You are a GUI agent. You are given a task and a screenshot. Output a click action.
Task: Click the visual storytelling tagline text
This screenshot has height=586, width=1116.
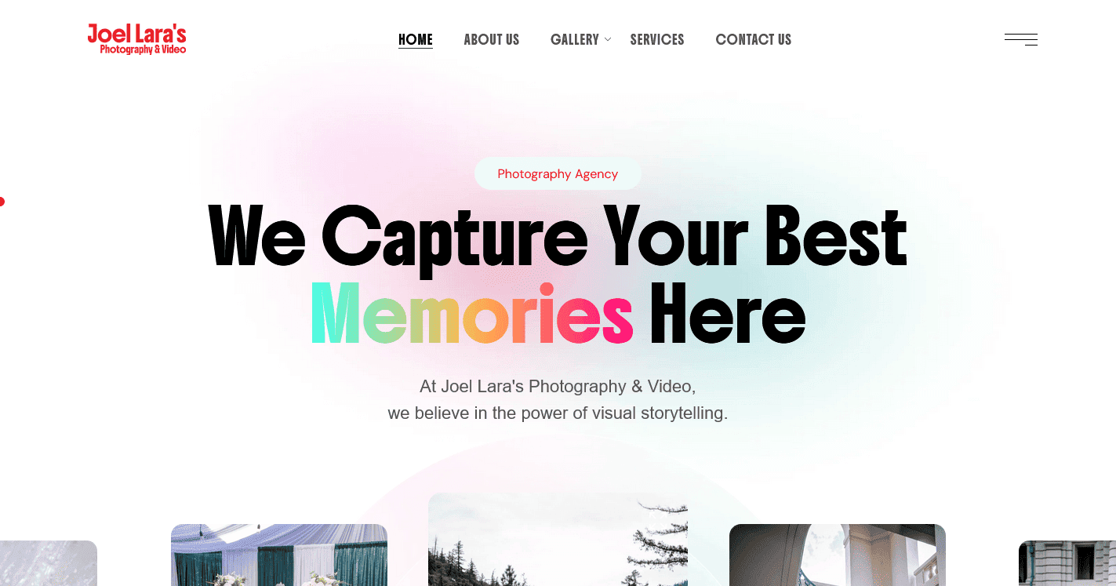click(558, 413)
